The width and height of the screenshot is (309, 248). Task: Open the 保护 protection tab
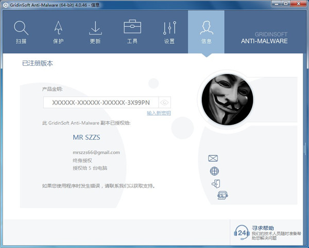[x=58, y=32]
